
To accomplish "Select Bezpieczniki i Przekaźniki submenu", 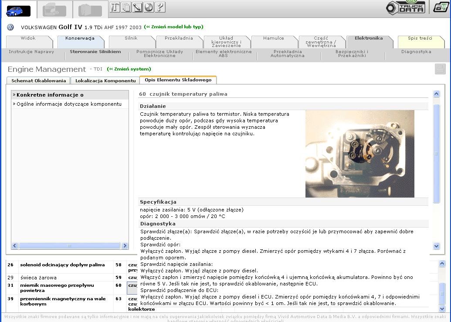I will pos(352,54).
